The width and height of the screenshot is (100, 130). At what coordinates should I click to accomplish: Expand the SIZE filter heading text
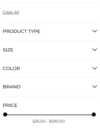tap(8, 50)
